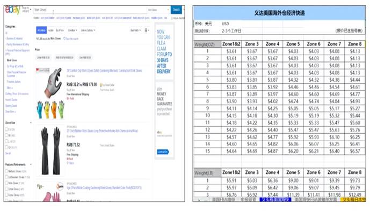Open the Rubber Work Gloves Long Protective listing
The height and width of the screenshot is (217, 370).
[x=102, y=131]
